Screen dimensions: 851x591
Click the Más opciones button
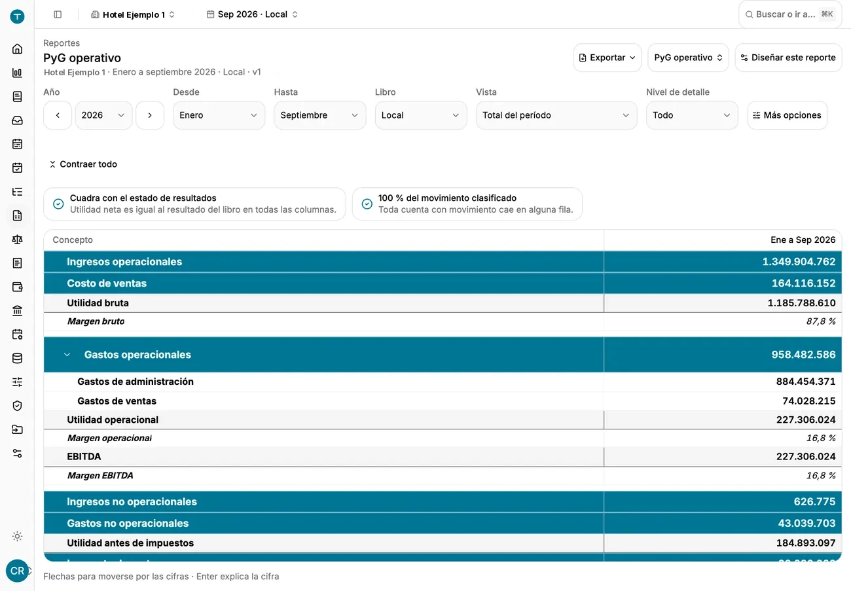coord(787,115)
